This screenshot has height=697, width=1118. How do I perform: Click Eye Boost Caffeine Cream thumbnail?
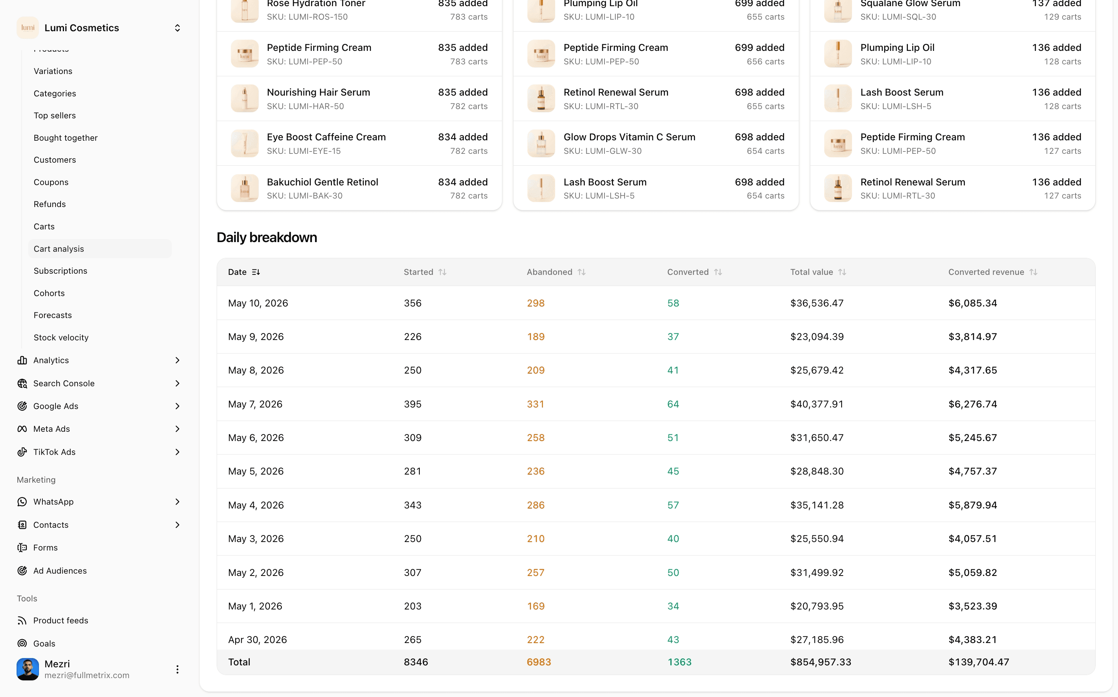coord(245,143)
